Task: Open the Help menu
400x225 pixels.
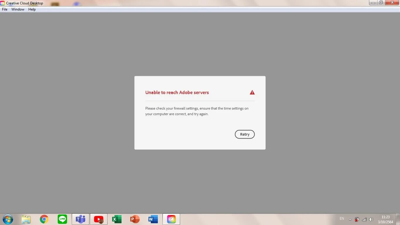Action: coord(32,9)
